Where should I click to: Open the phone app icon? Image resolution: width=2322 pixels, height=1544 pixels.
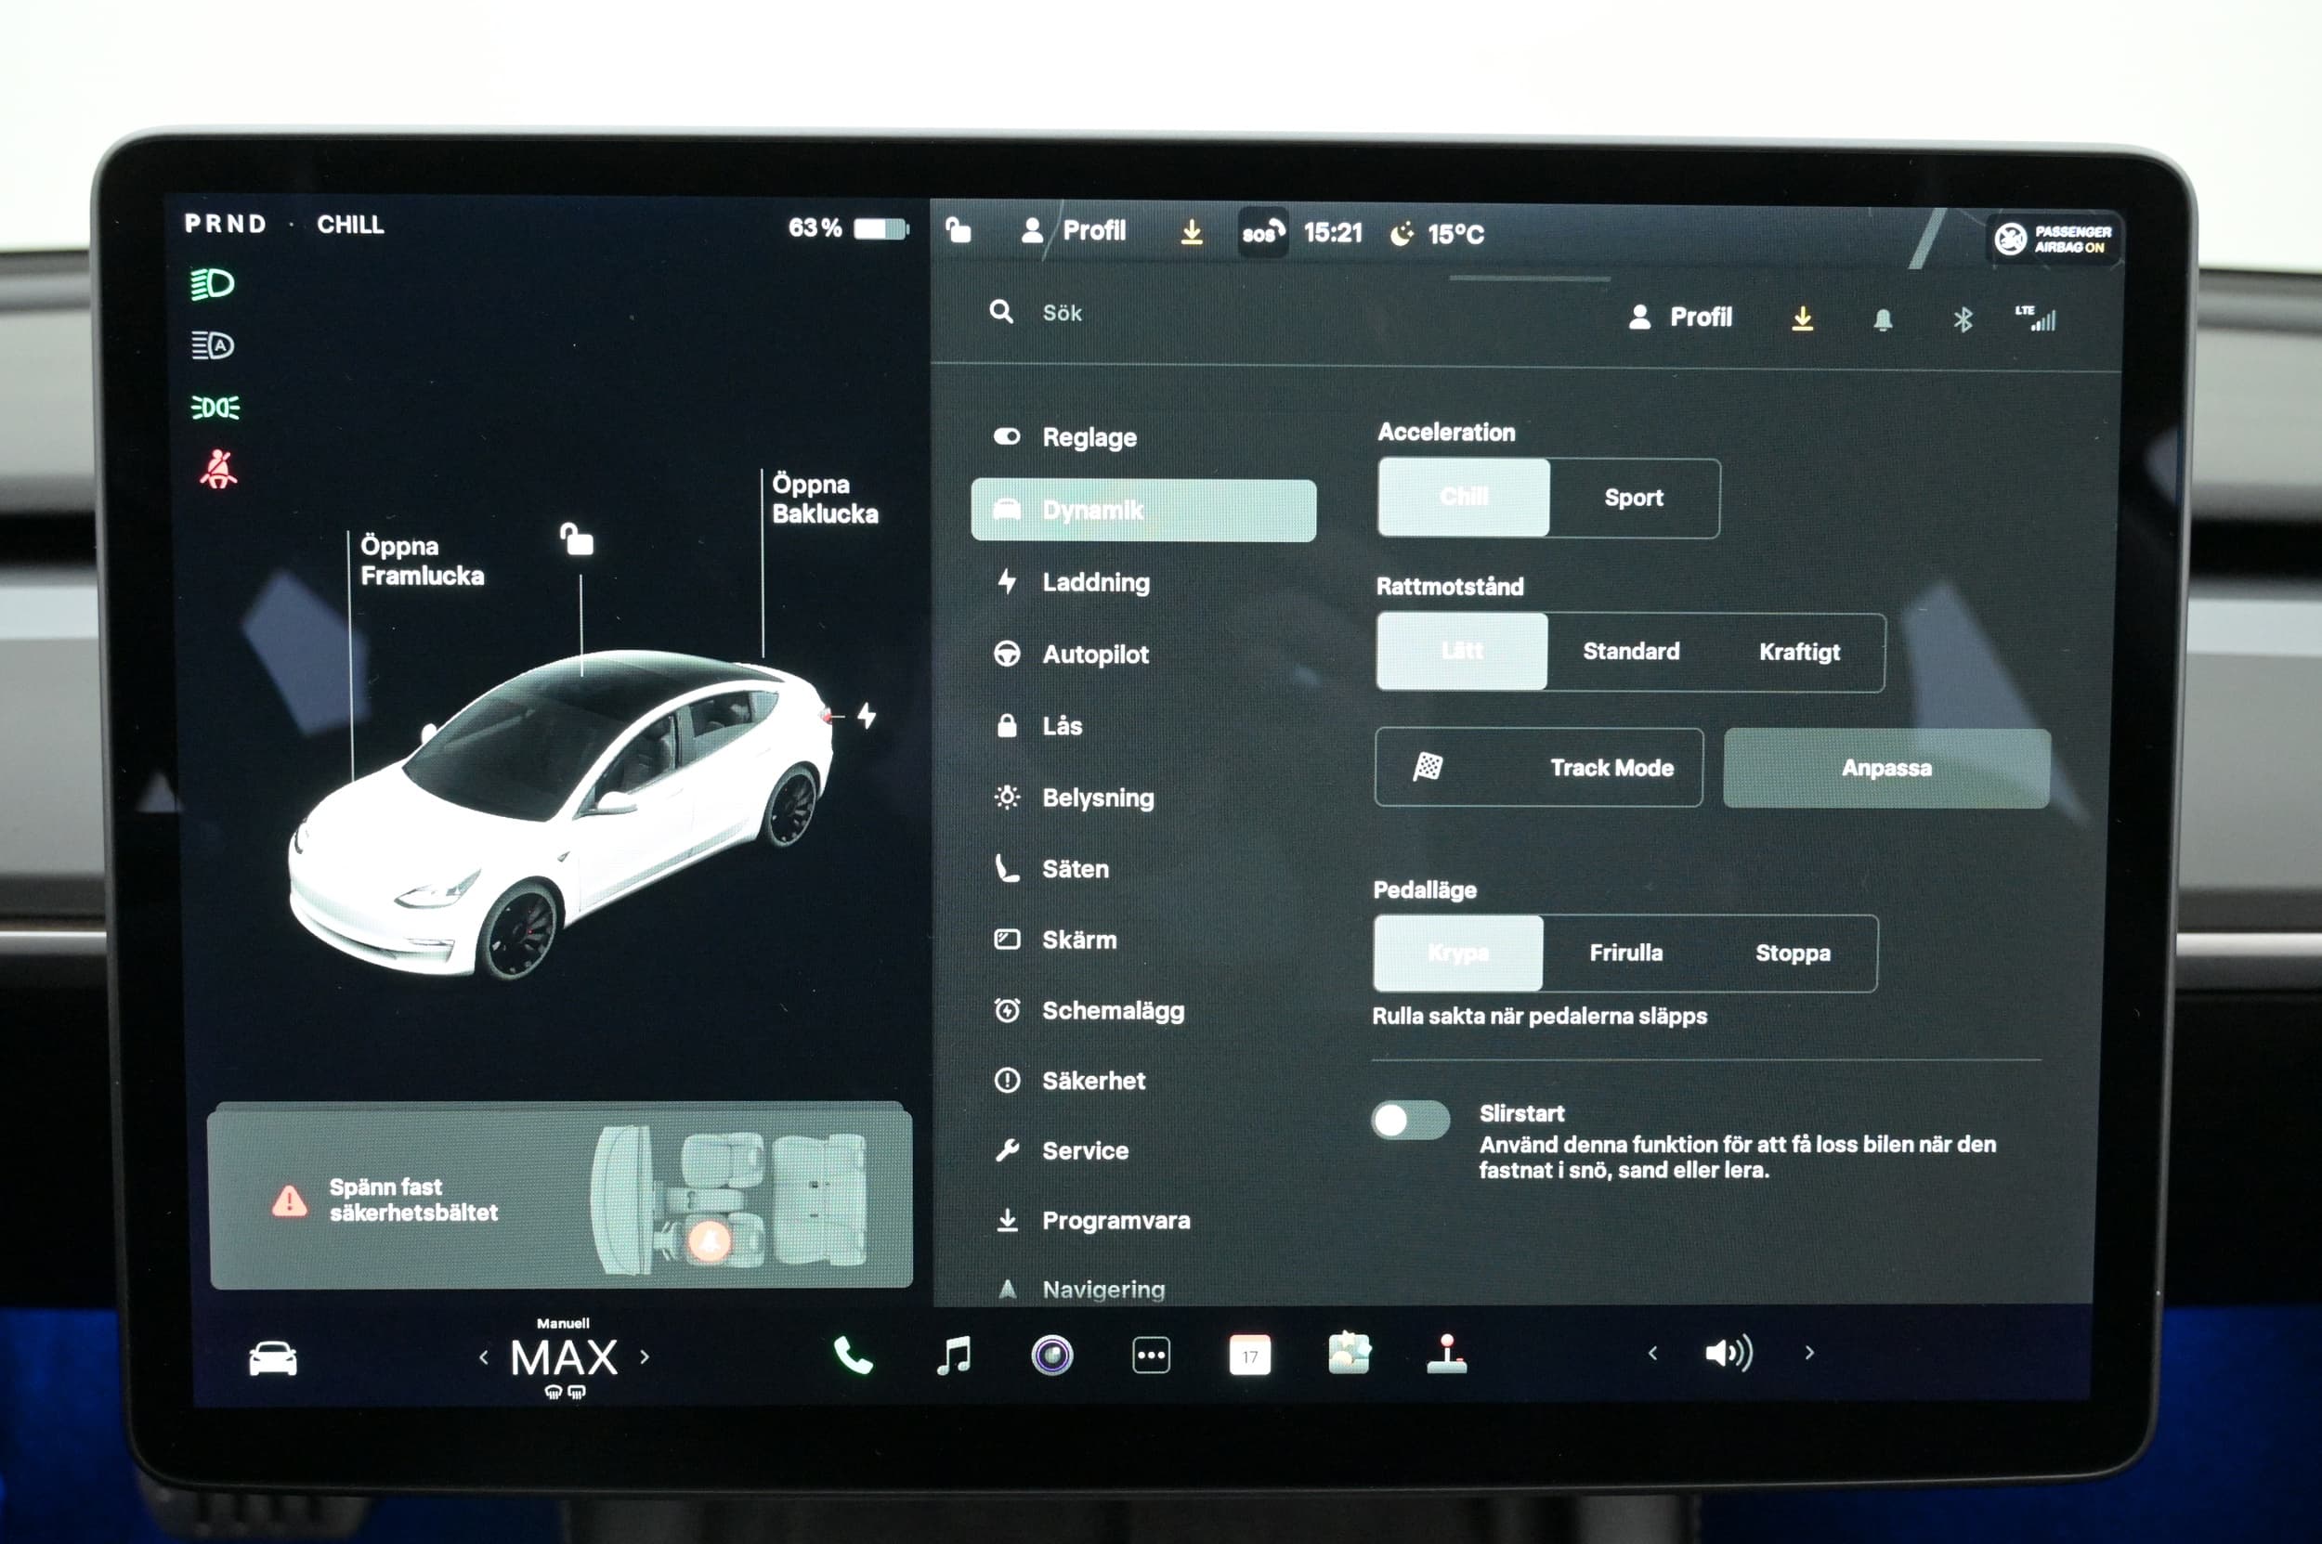coord(852,1356)
